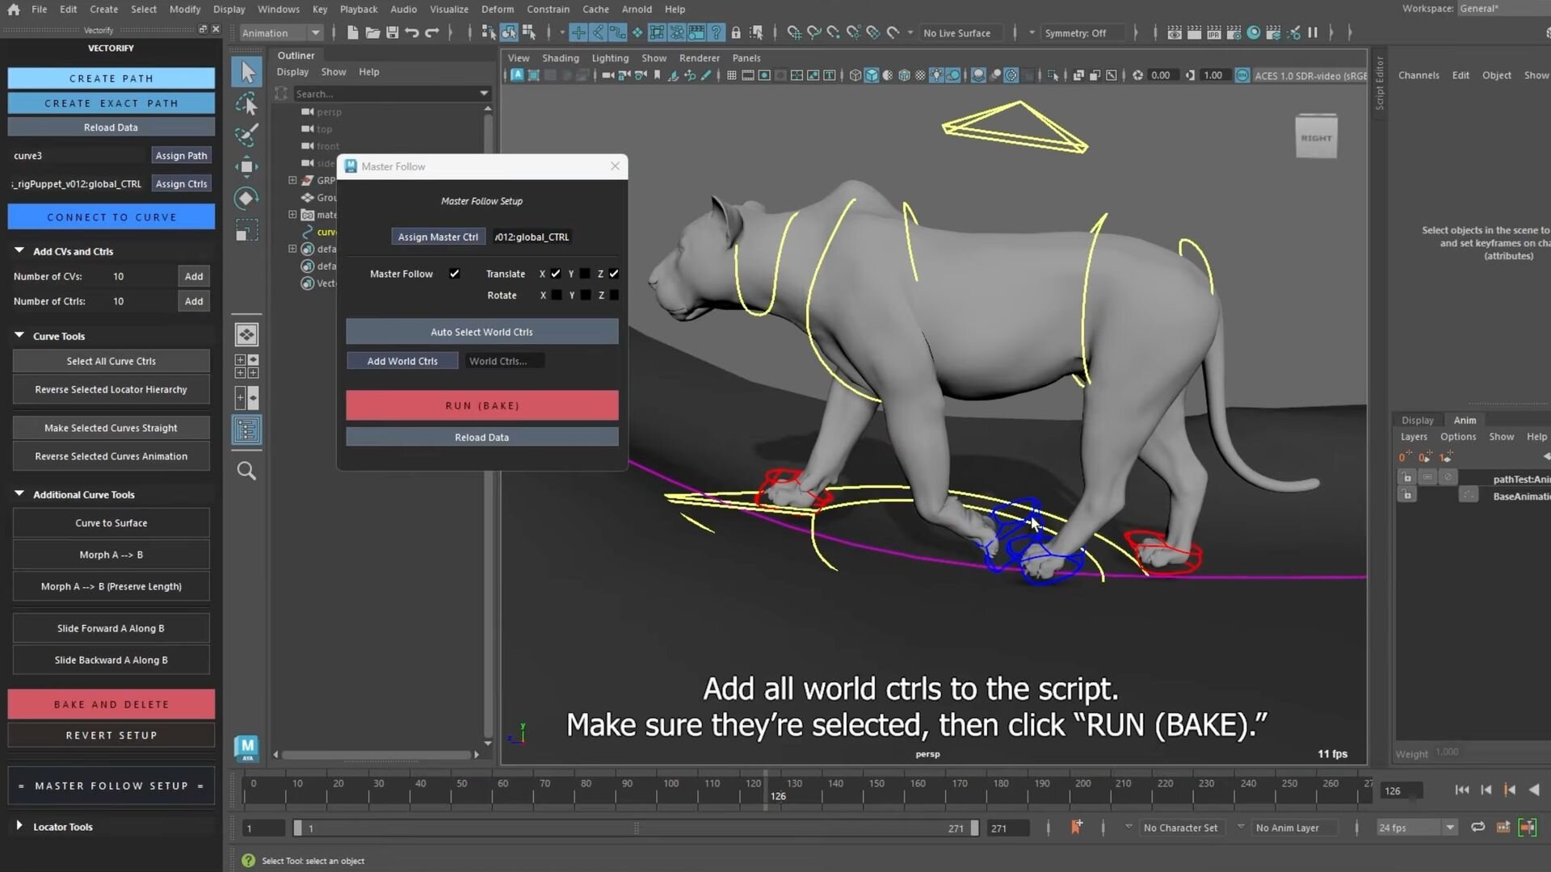Open the Deform menu
This screenshot has width=1551, height=872.
pos(497,10)
